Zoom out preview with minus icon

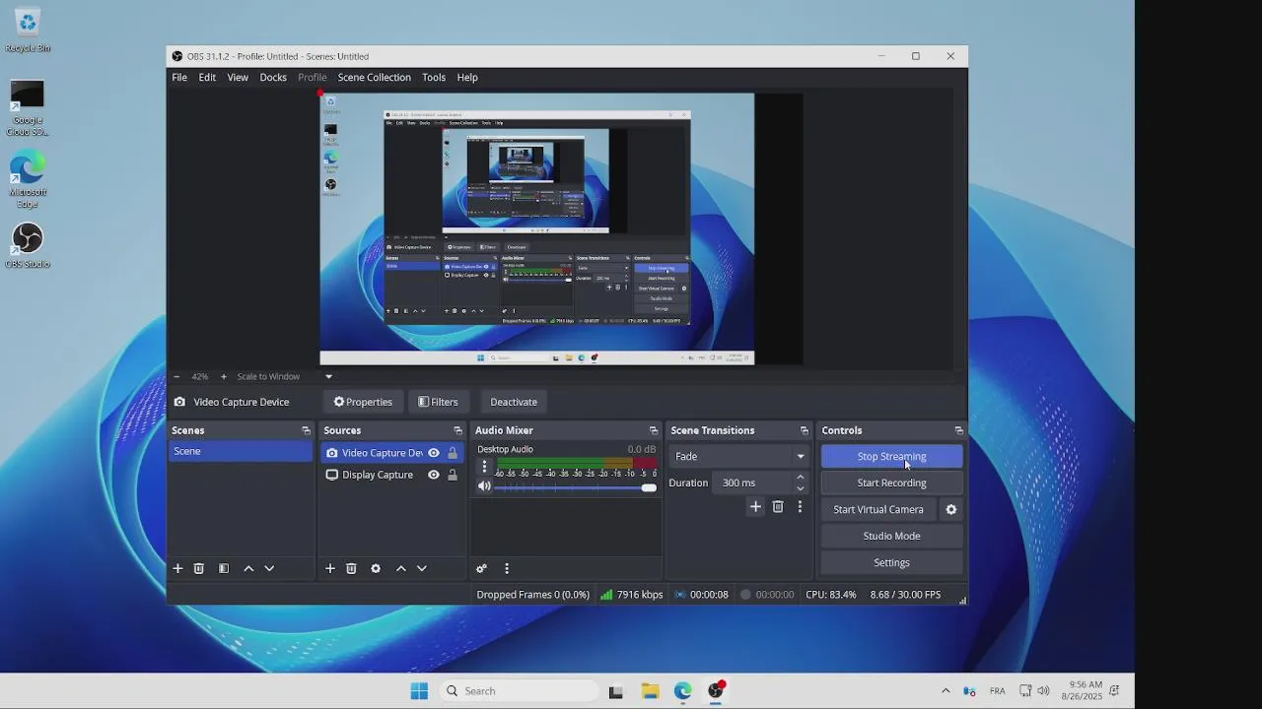coord(176,376)
